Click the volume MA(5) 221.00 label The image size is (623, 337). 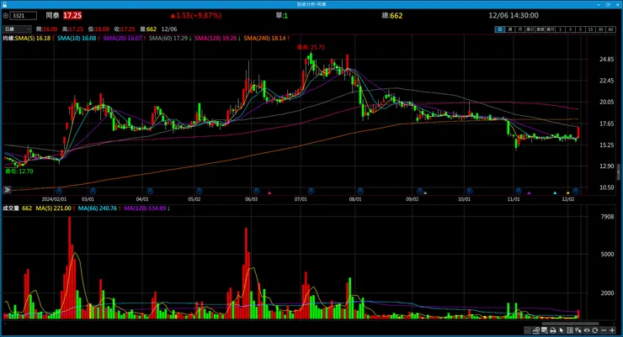pos(56,208)
